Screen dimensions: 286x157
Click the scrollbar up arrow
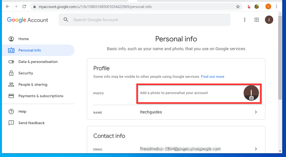[280, 14]
